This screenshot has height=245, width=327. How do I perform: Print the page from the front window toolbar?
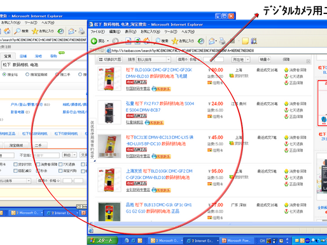[x=222, y=41]
